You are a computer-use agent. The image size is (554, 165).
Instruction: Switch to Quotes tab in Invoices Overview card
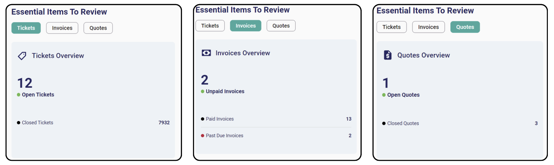[281, 26]
